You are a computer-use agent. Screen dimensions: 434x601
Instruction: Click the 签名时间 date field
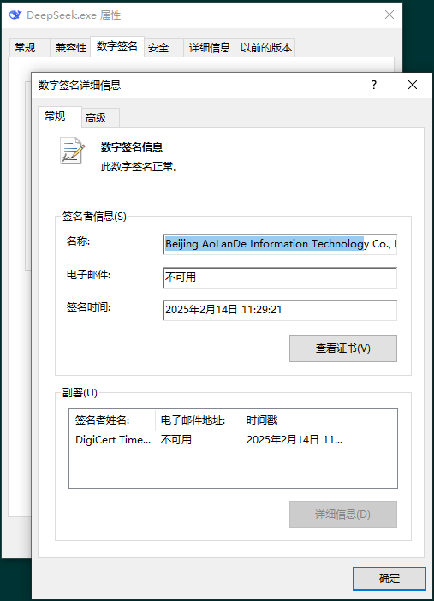pos(280,310)
